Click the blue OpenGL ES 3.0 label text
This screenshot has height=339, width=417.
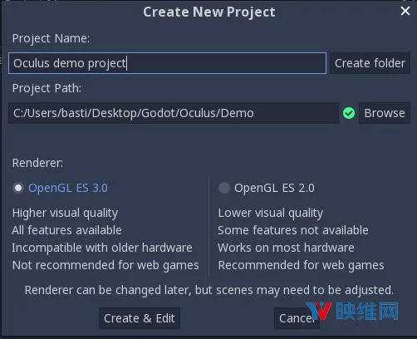pos(68,188)
